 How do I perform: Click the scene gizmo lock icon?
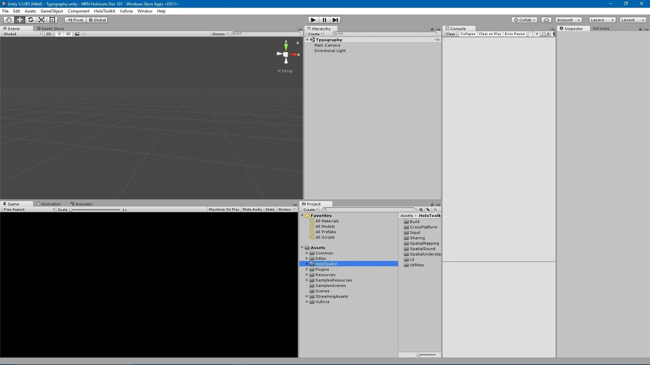tap(298, 43)
